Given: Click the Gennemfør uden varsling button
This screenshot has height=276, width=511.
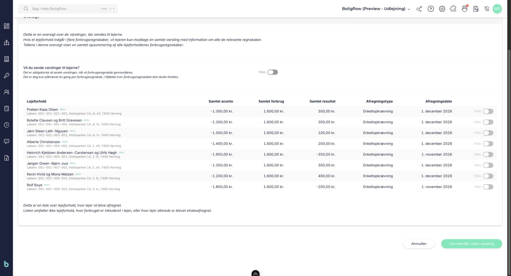Looking at the screenshot, I should coord(471,244).
